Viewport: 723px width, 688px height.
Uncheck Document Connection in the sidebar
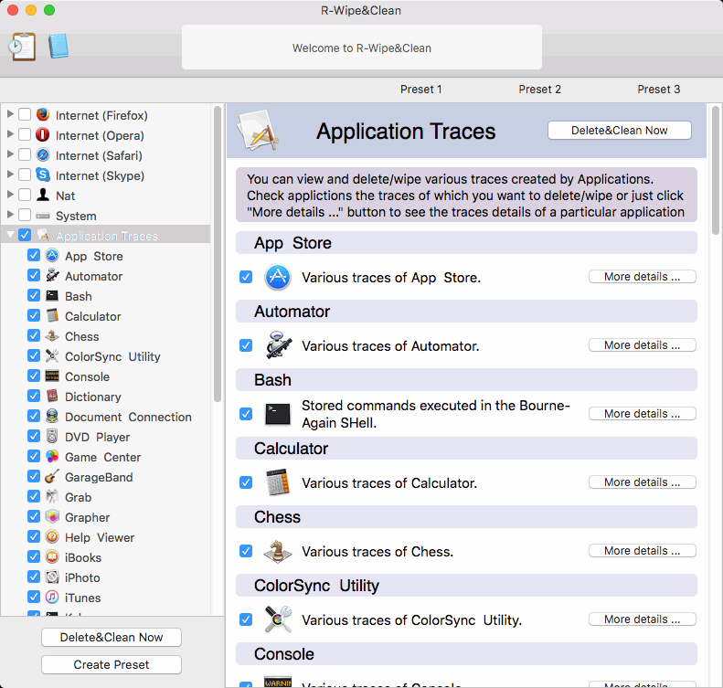(34, 416)
